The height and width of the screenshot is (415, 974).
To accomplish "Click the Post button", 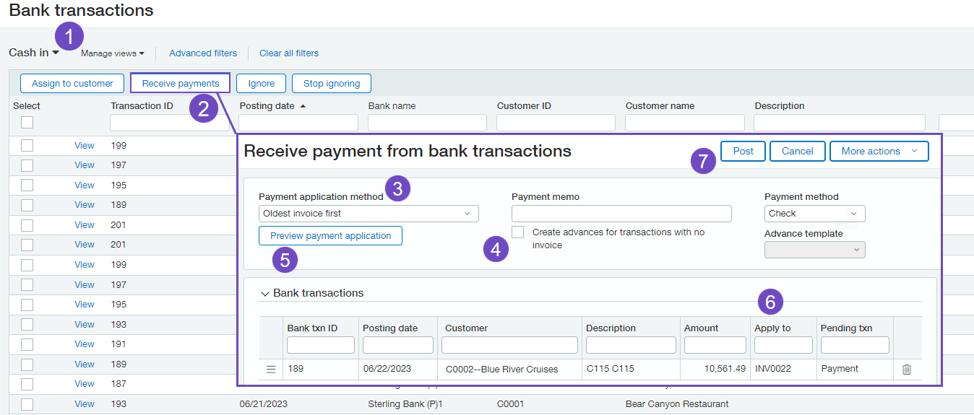I will pos(743,152).
